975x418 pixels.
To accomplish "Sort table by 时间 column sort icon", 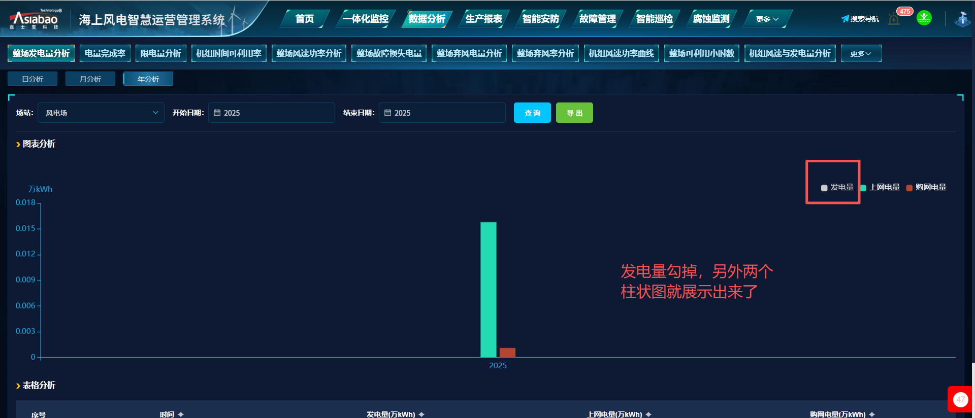I will 181,414.
